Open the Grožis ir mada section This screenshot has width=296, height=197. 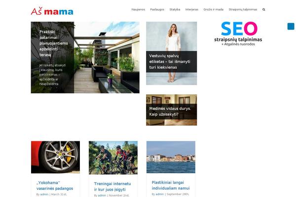[213, 9]
